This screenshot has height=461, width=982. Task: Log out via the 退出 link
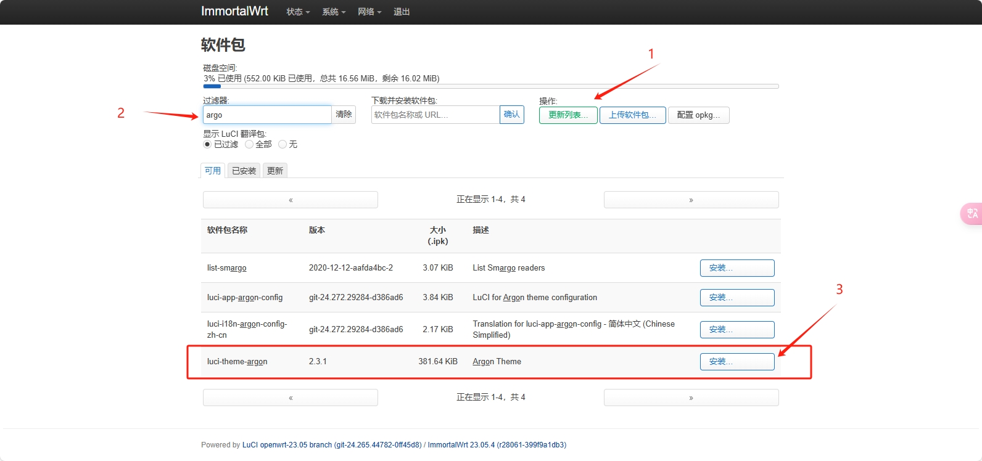pyautogui.click(x=402, y=12)
